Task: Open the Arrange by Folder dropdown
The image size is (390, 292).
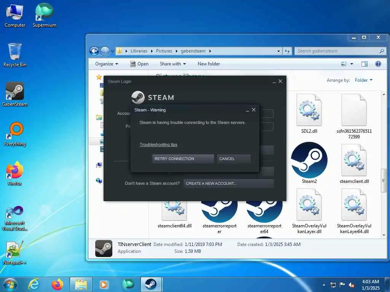Action: tap(364, 80)
